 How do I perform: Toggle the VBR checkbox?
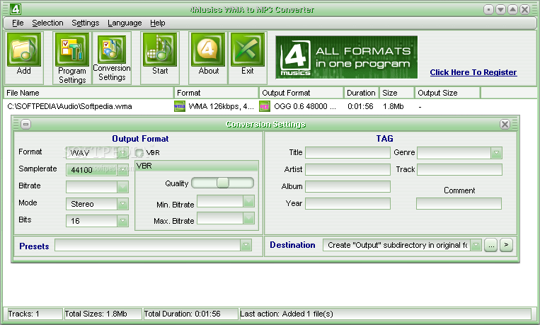(139, 153)
